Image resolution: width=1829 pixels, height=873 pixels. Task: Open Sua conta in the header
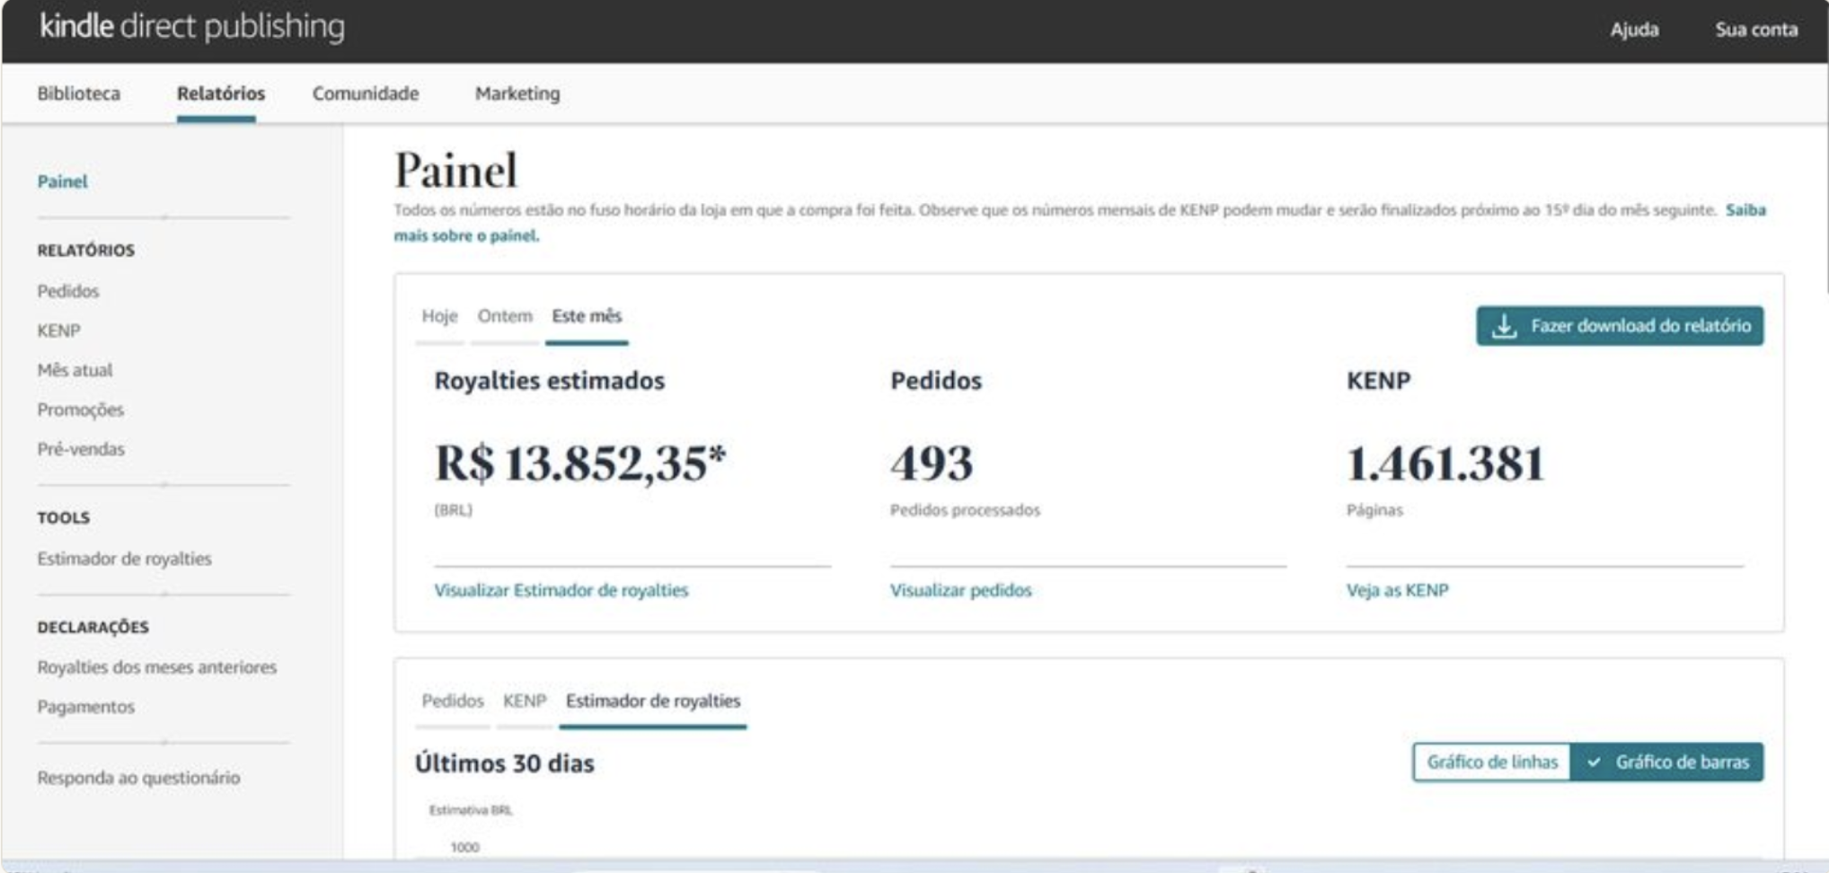point(1756,30)
